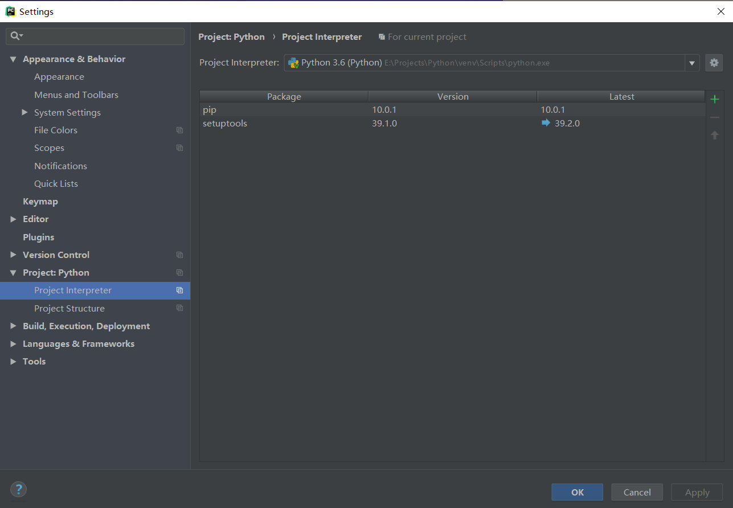Close the Settings dialog window
Screen dimensions: 733x508
click(x=721, y=11)
